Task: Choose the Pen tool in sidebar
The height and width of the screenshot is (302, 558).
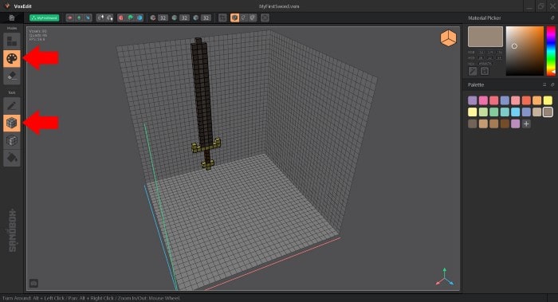Action: click(12, 105)
